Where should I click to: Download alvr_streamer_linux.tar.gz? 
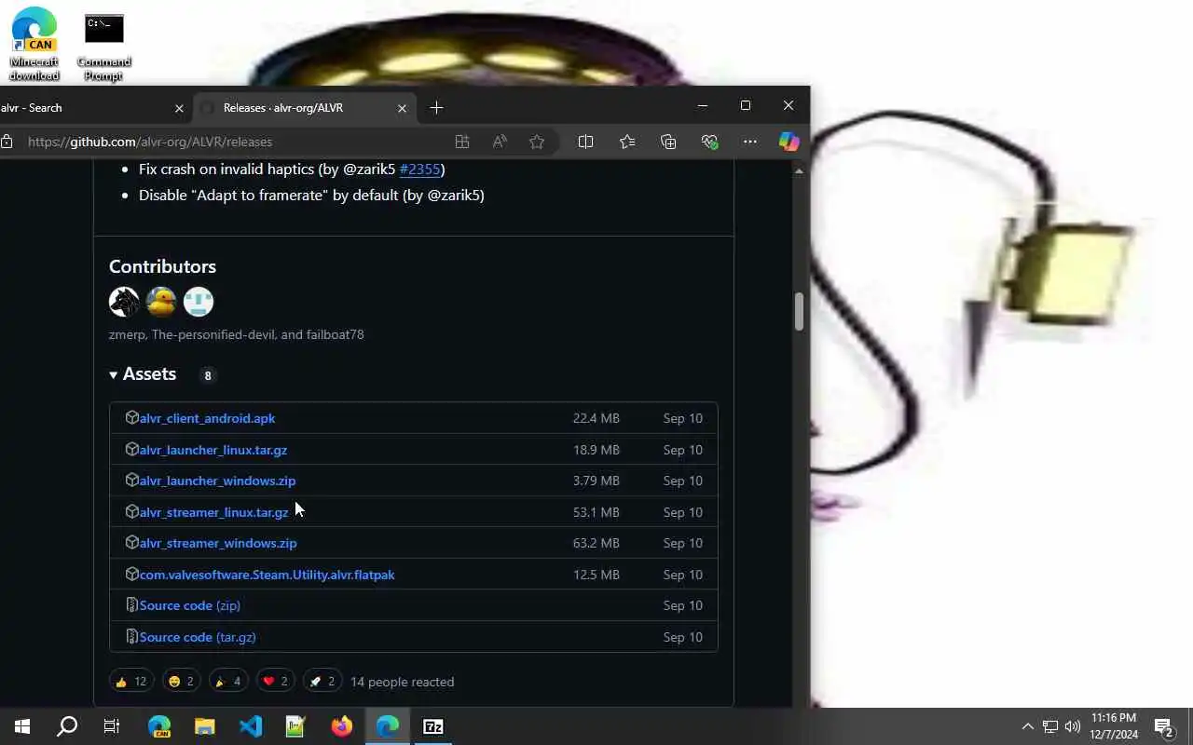pyautogui.click(x=214, y=512)
